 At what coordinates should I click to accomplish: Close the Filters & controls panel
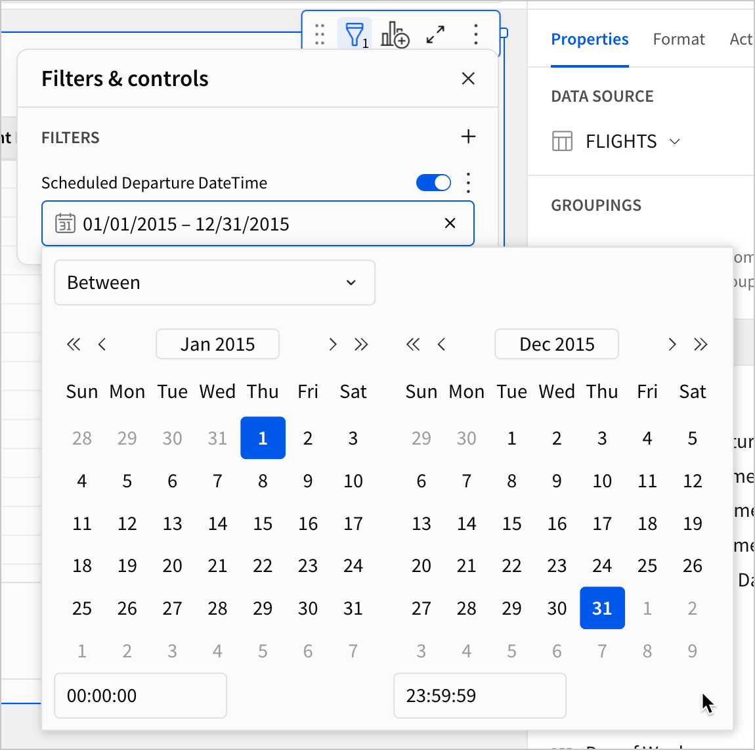point(468,79)
